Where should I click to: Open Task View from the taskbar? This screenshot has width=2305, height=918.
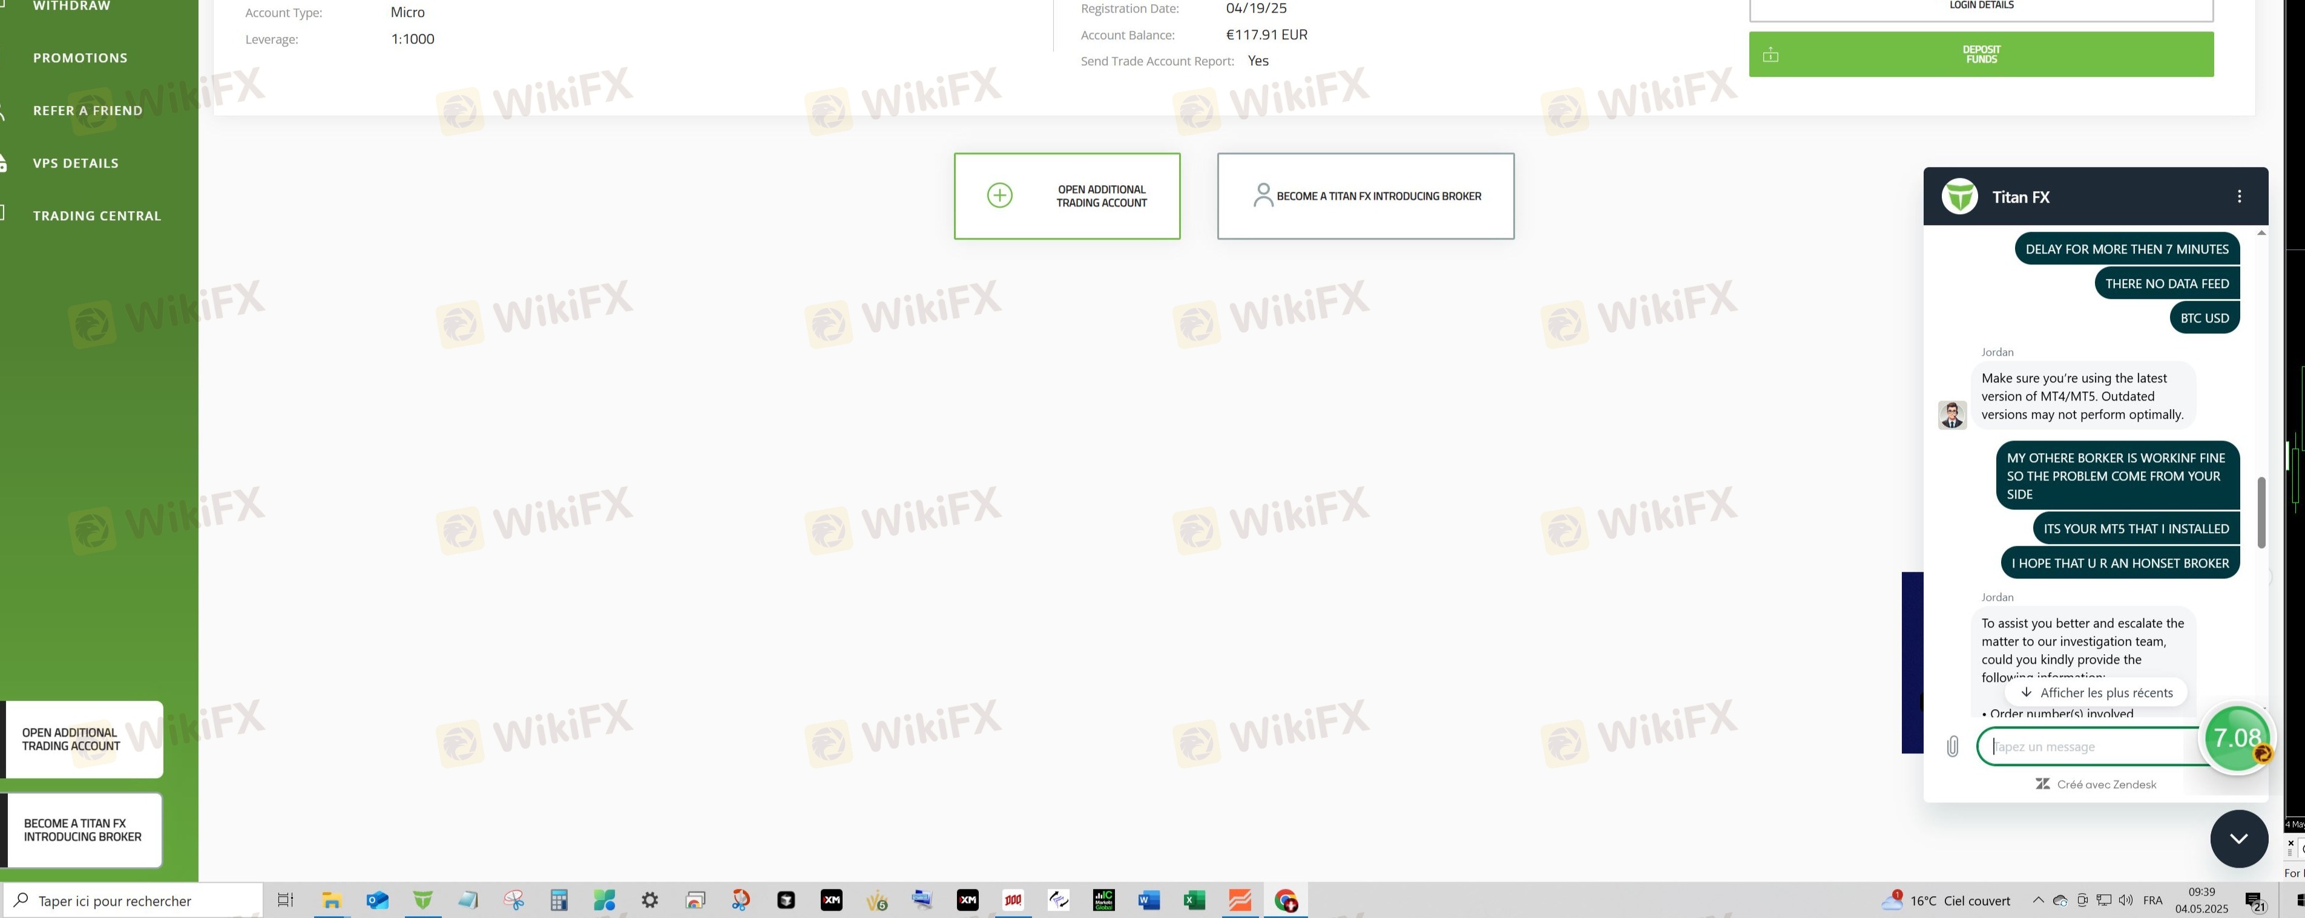286,900
